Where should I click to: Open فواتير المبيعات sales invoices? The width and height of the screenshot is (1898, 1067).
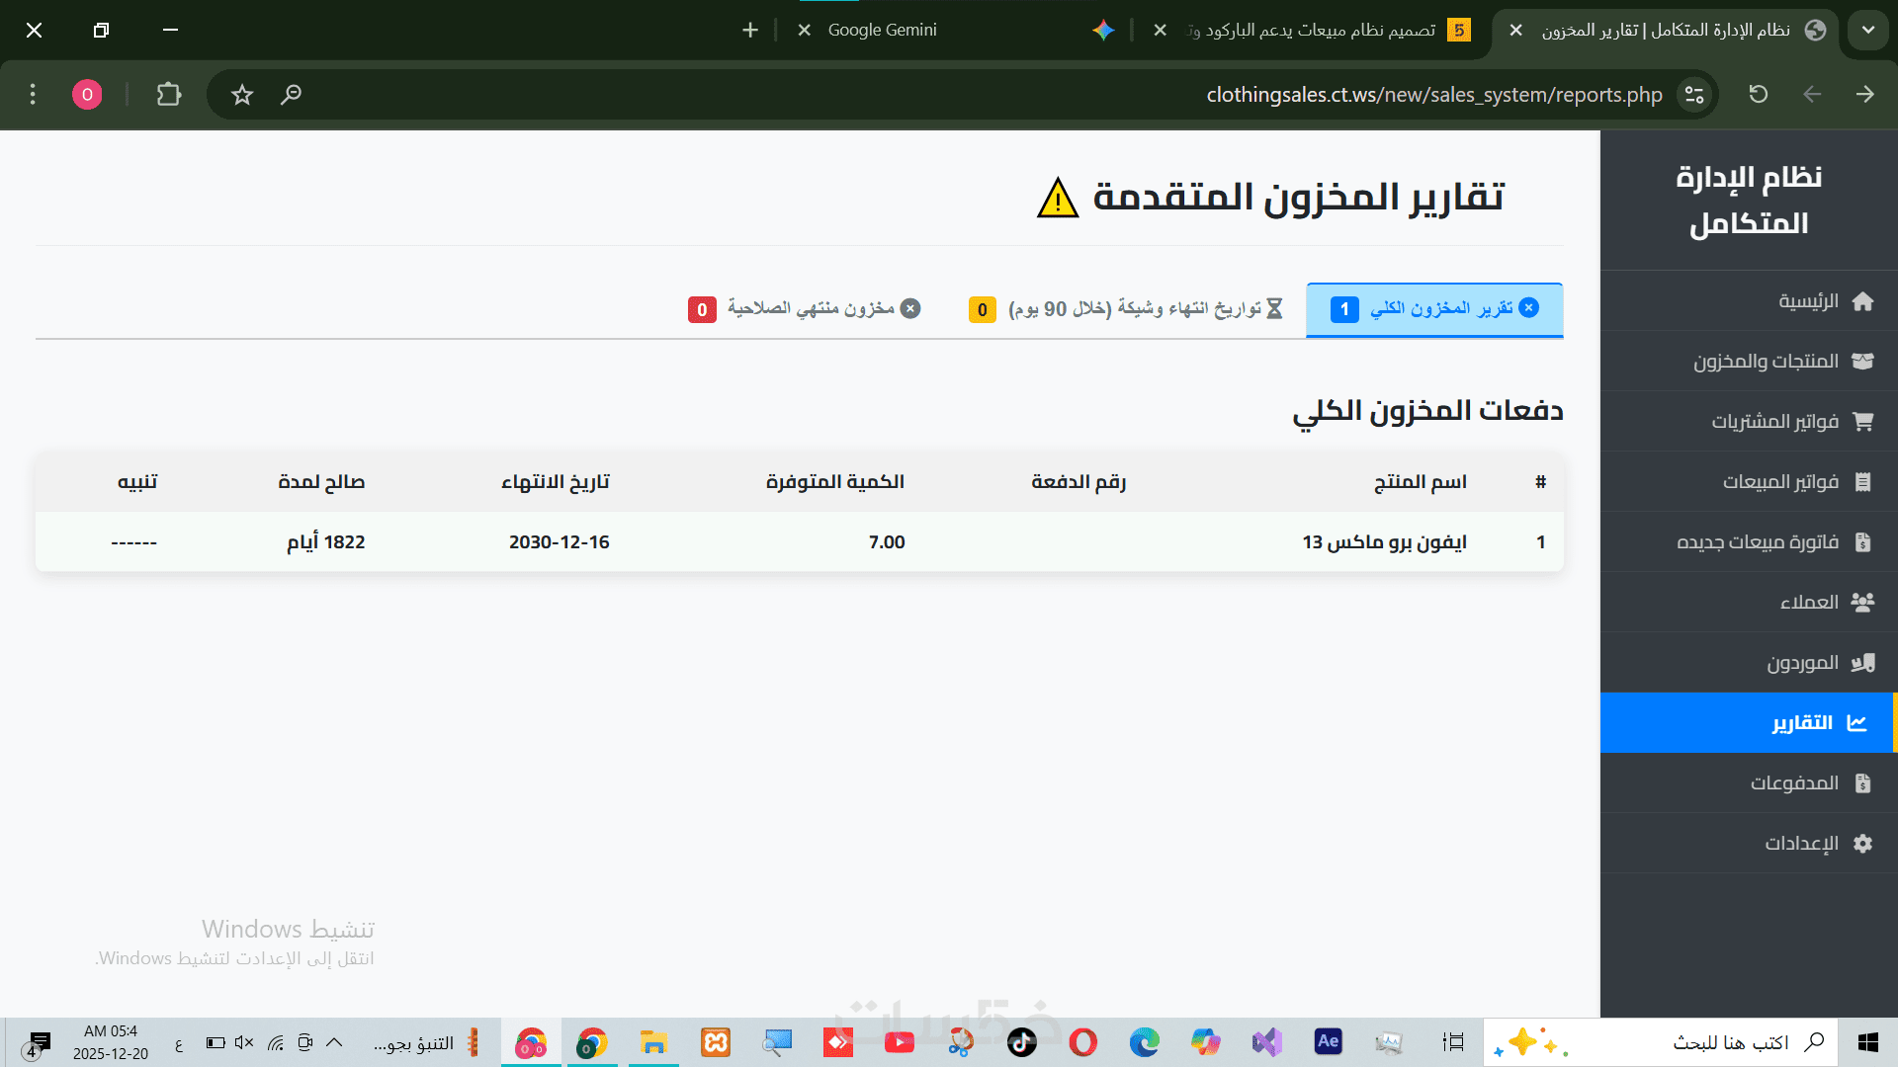pyautogui.click(x=1780, y=482)
